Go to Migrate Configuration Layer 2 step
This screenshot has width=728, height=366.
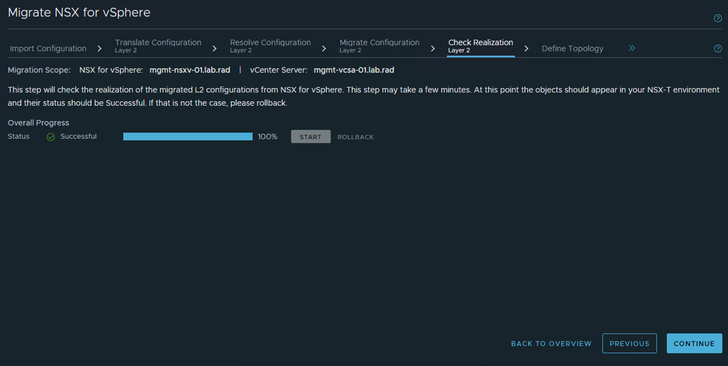379,46
